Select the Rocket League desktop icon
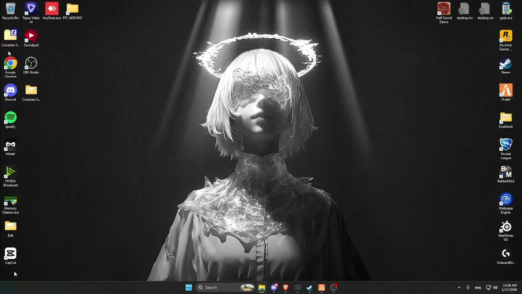 (x=506, y=149)
